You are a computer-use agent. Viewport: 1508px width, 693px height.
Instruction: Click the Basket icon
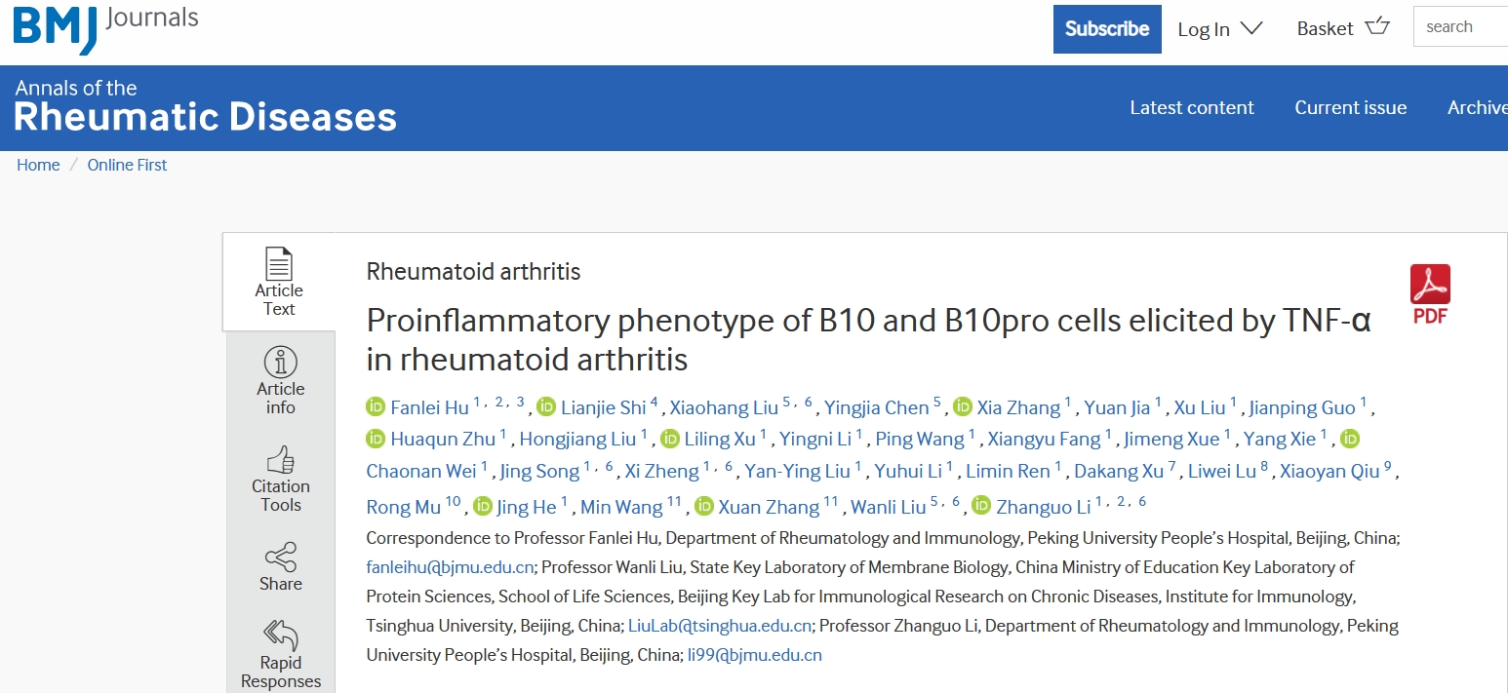(x=1377, y=27)
